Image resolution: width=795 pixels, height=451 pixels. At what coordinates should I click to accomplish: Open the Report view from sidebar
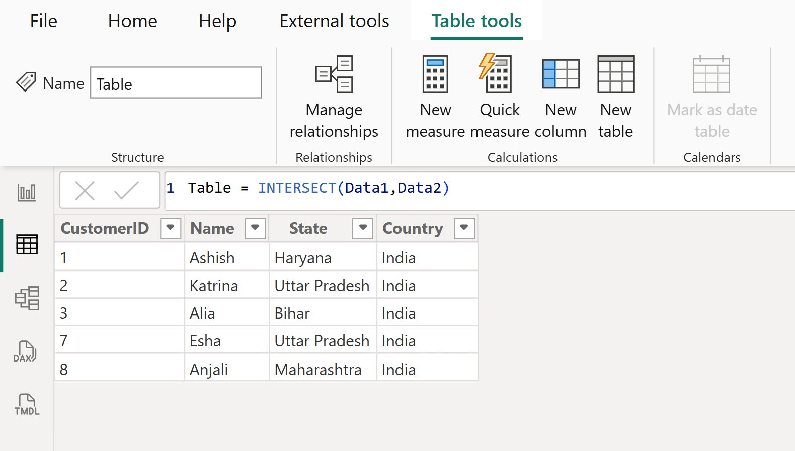tap(27, 192)
